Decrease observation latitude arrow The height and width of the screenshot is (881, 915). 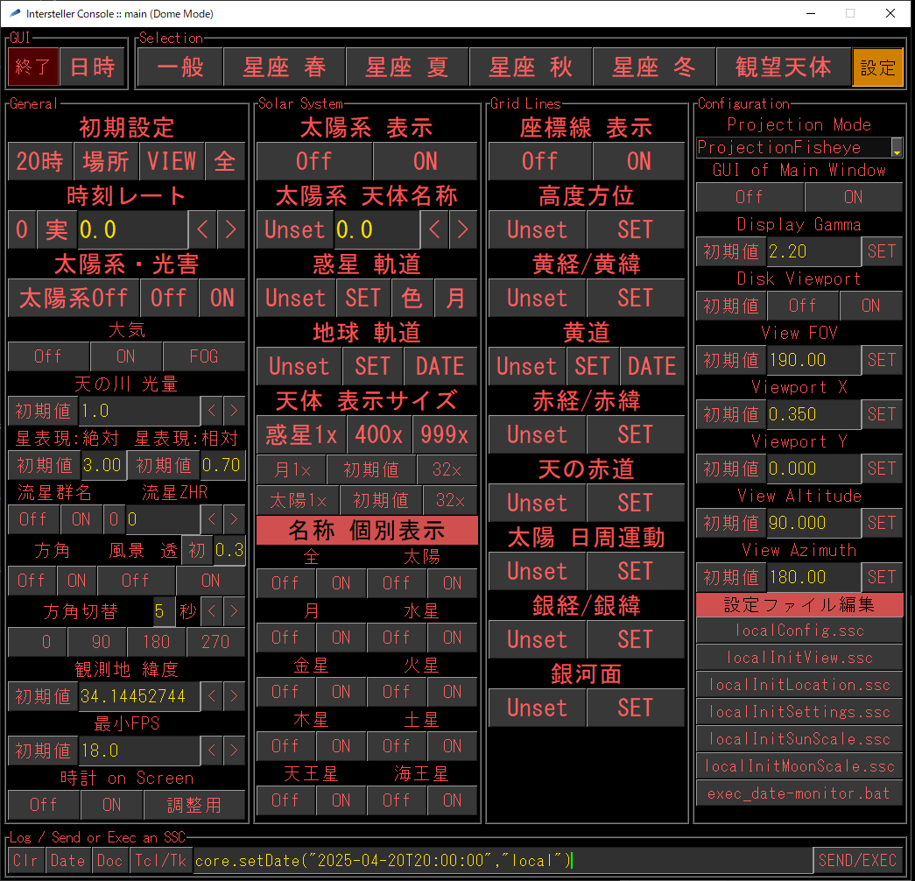pyautogui.click(x=211, y=696)
